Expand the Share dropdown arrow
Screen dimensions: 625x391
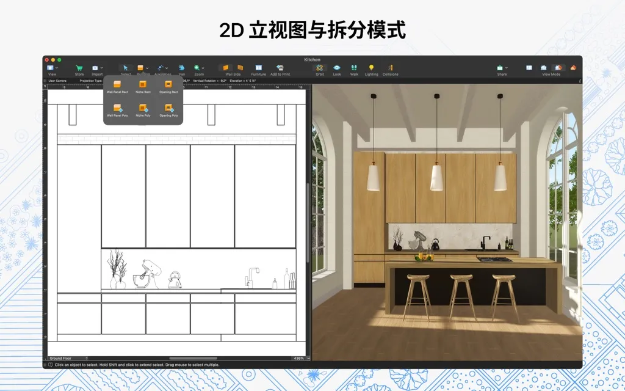pos(506,68)
